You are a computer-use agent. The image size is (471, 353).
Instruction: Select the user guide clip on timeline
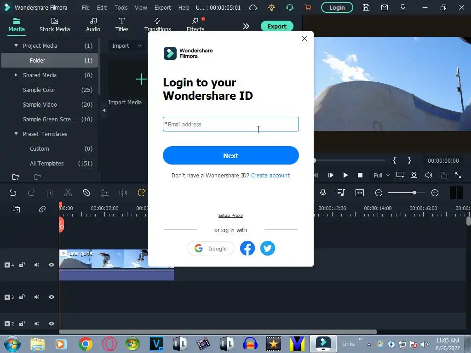click(x=116, y=264)
